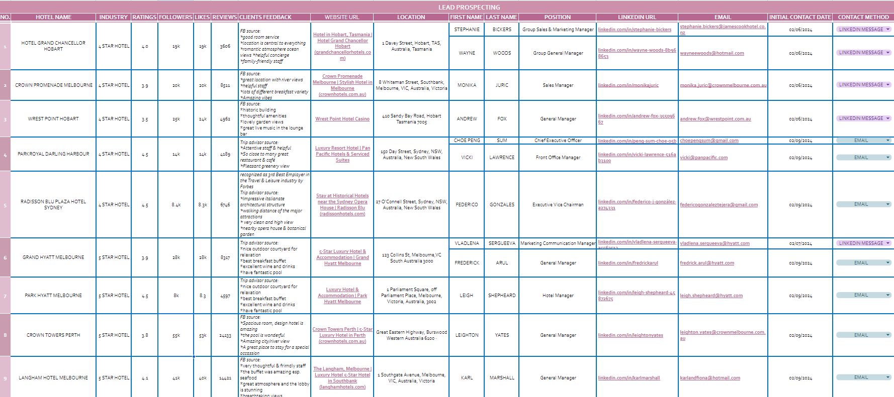Open Leigh Shepheard's LinkedIn URL
The image size is (894, 397).
coord(637,296)
